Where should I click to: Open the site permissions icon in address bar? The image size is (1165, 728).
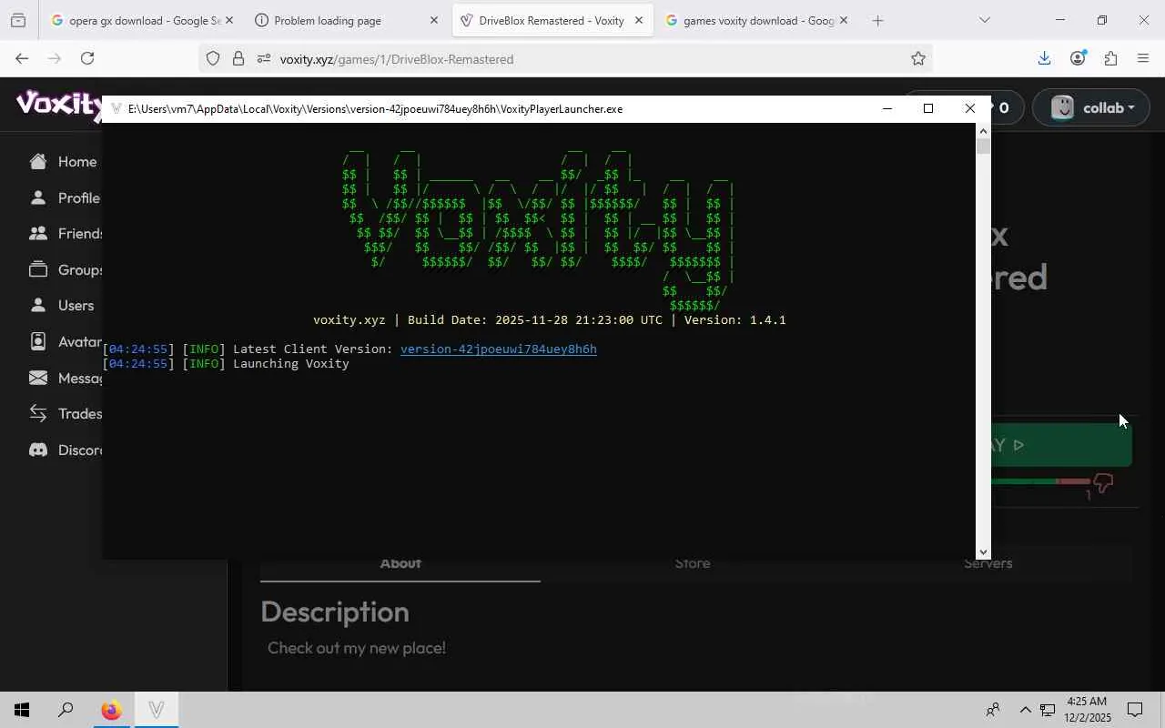(x=264, y=59)
